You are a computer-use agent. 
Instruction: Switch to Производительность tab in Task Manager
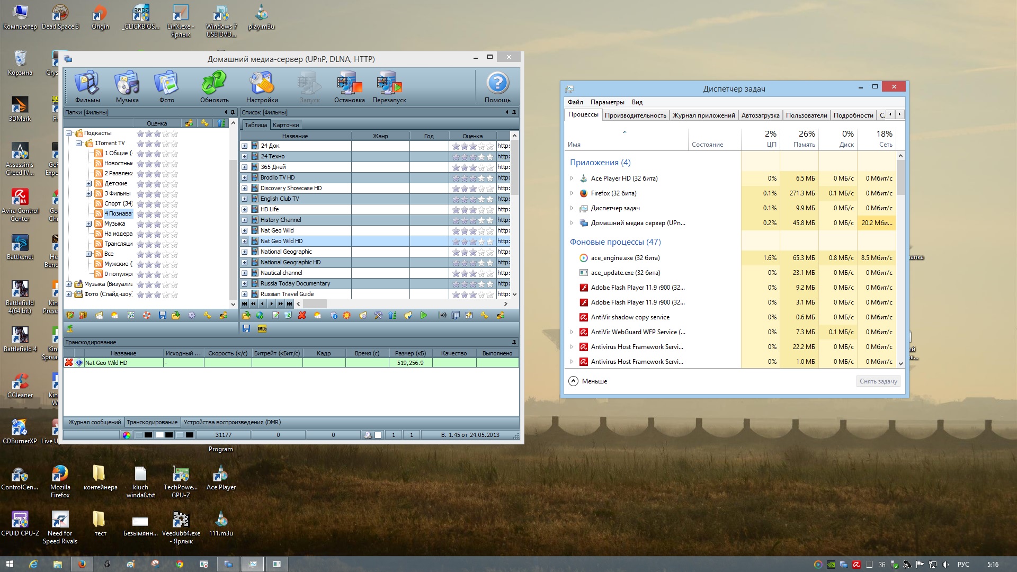635,115
